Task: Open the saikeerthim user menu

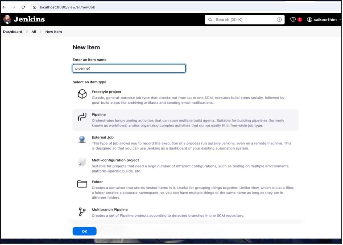Action: point(324,19)
